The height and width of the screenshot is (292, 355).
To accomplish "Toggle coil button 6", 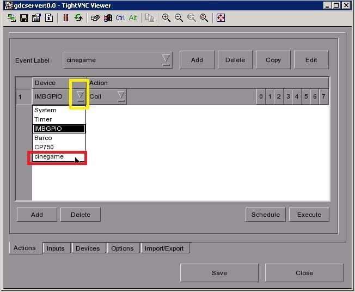I will coord(315,96).
